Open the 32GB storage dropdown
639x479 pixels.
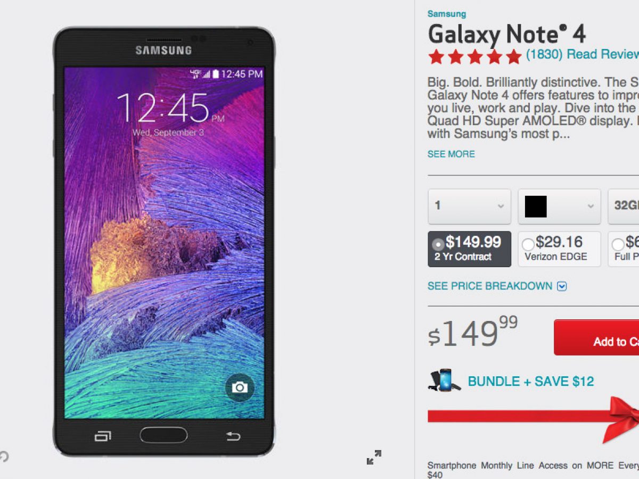click(x=624, y=207)
